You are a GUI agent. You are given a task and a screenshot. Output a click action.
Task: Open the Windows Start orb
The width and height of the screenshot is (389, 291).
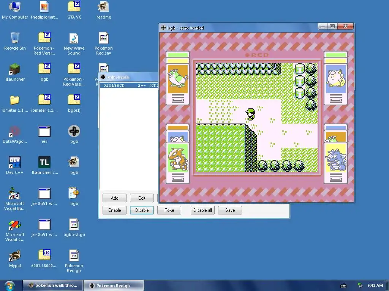[x=9, y=286]
